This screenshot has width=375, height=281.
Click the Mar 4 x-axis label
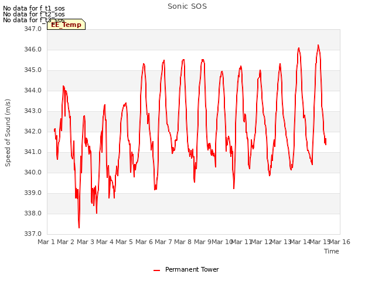pos(105,242)
